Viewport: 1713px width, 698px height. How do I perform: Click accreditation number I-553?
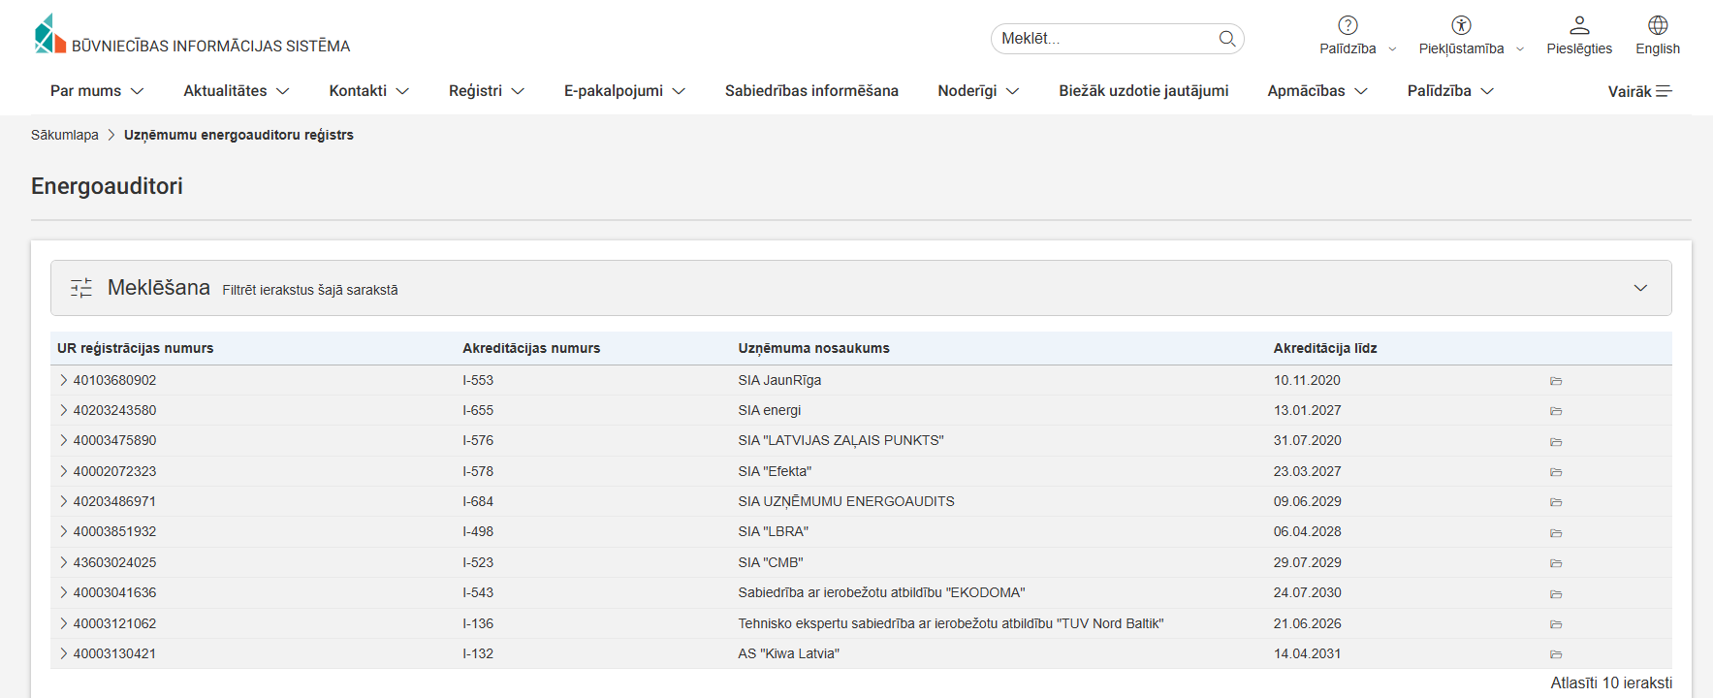pyautogui.click(x=478, y=380)
